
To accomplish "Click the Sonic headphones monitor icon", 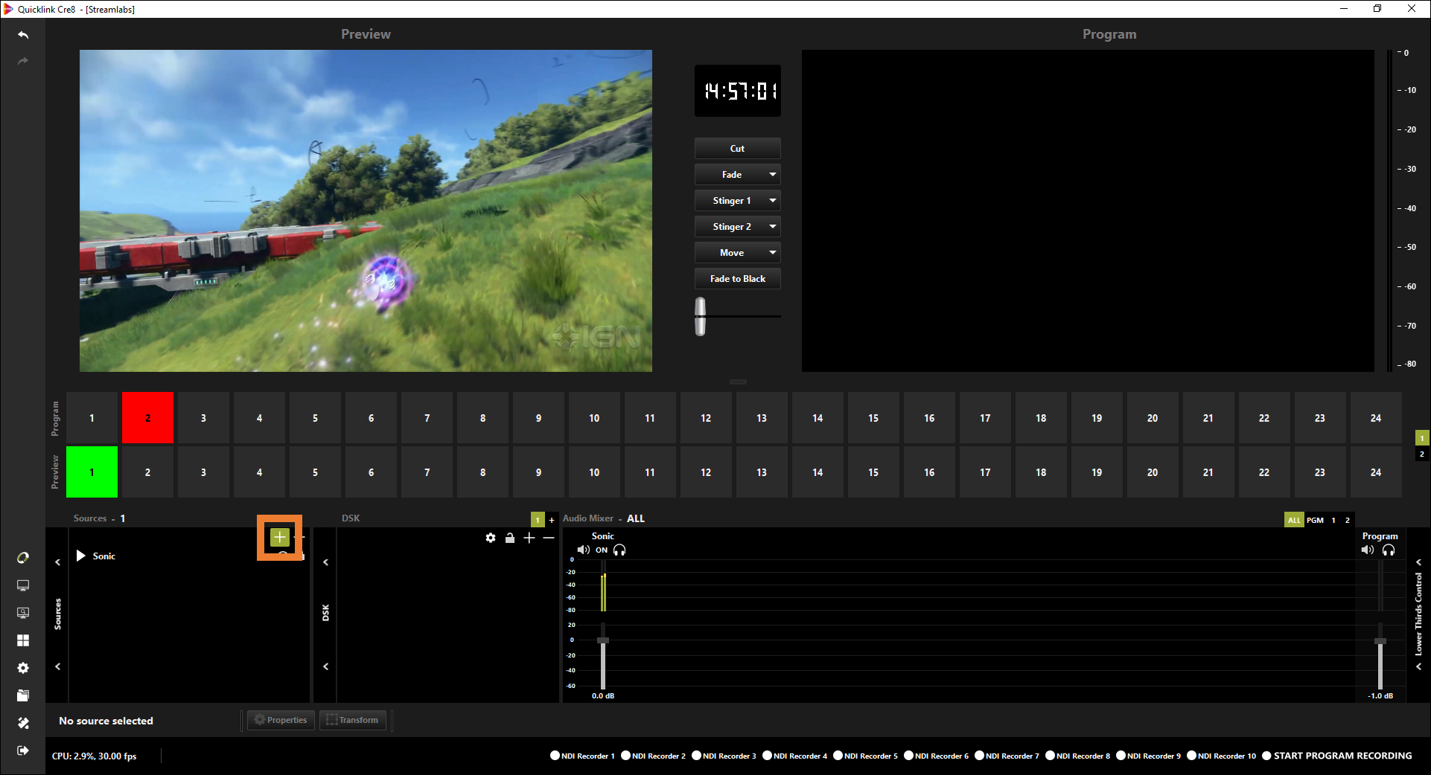I will (x=619, y=550).
